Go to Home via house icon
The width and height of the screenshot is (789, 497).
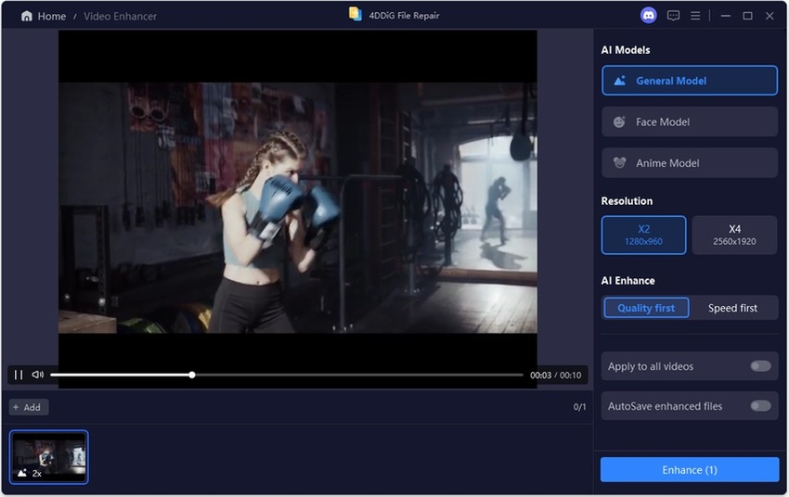tap(27, 16)
